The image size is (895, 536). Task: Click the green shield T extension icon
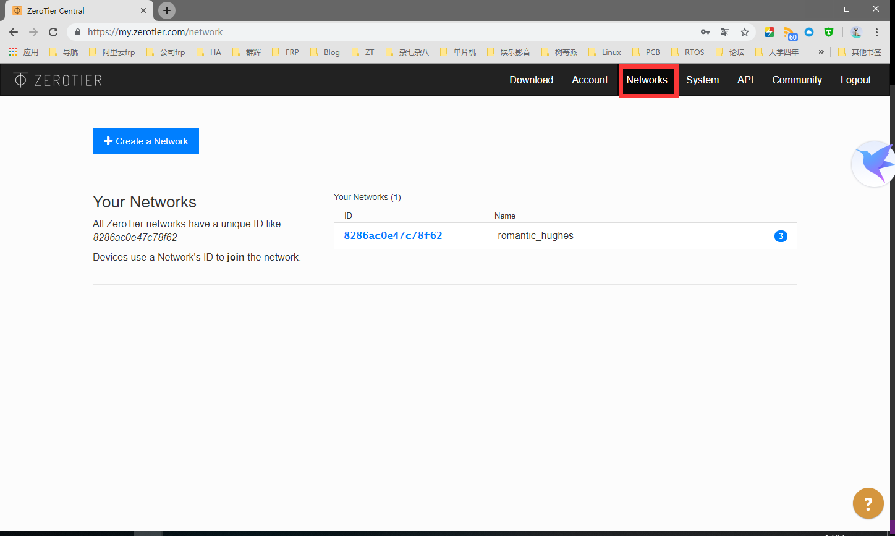[829, 32]
